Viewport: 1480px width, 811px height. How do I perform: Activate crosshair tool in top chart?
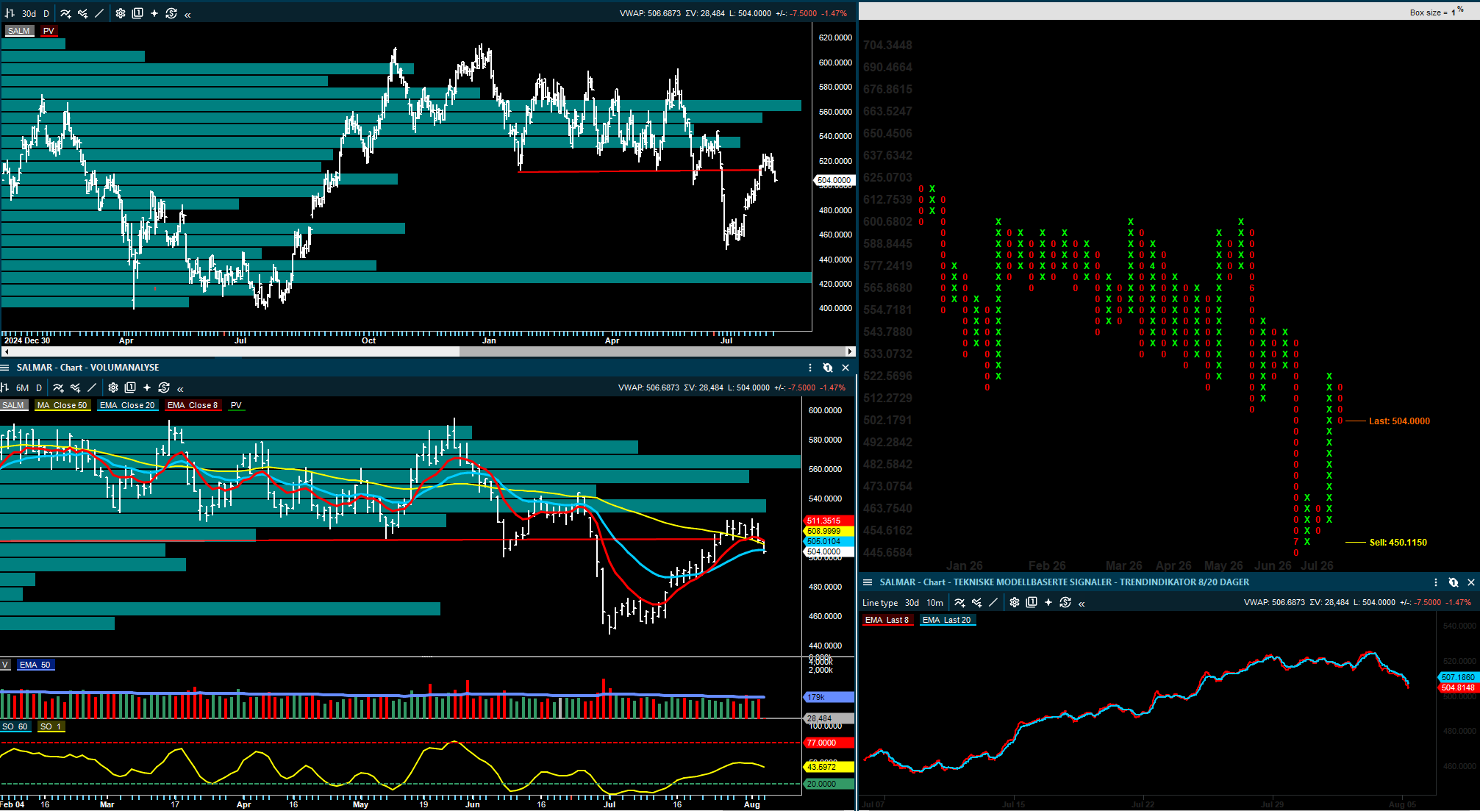(154, 13)
